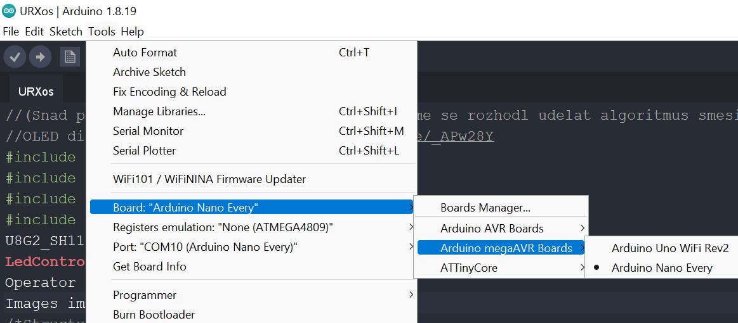Select Burn Bootloader
This screenshot has width=738, height=323.
coord(154,315)
